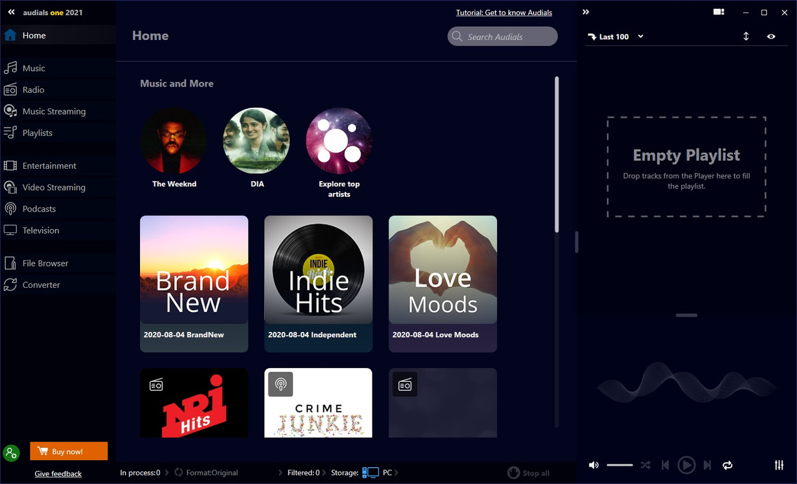
Task: Click the Storage PC device icon
Action: 370,473
